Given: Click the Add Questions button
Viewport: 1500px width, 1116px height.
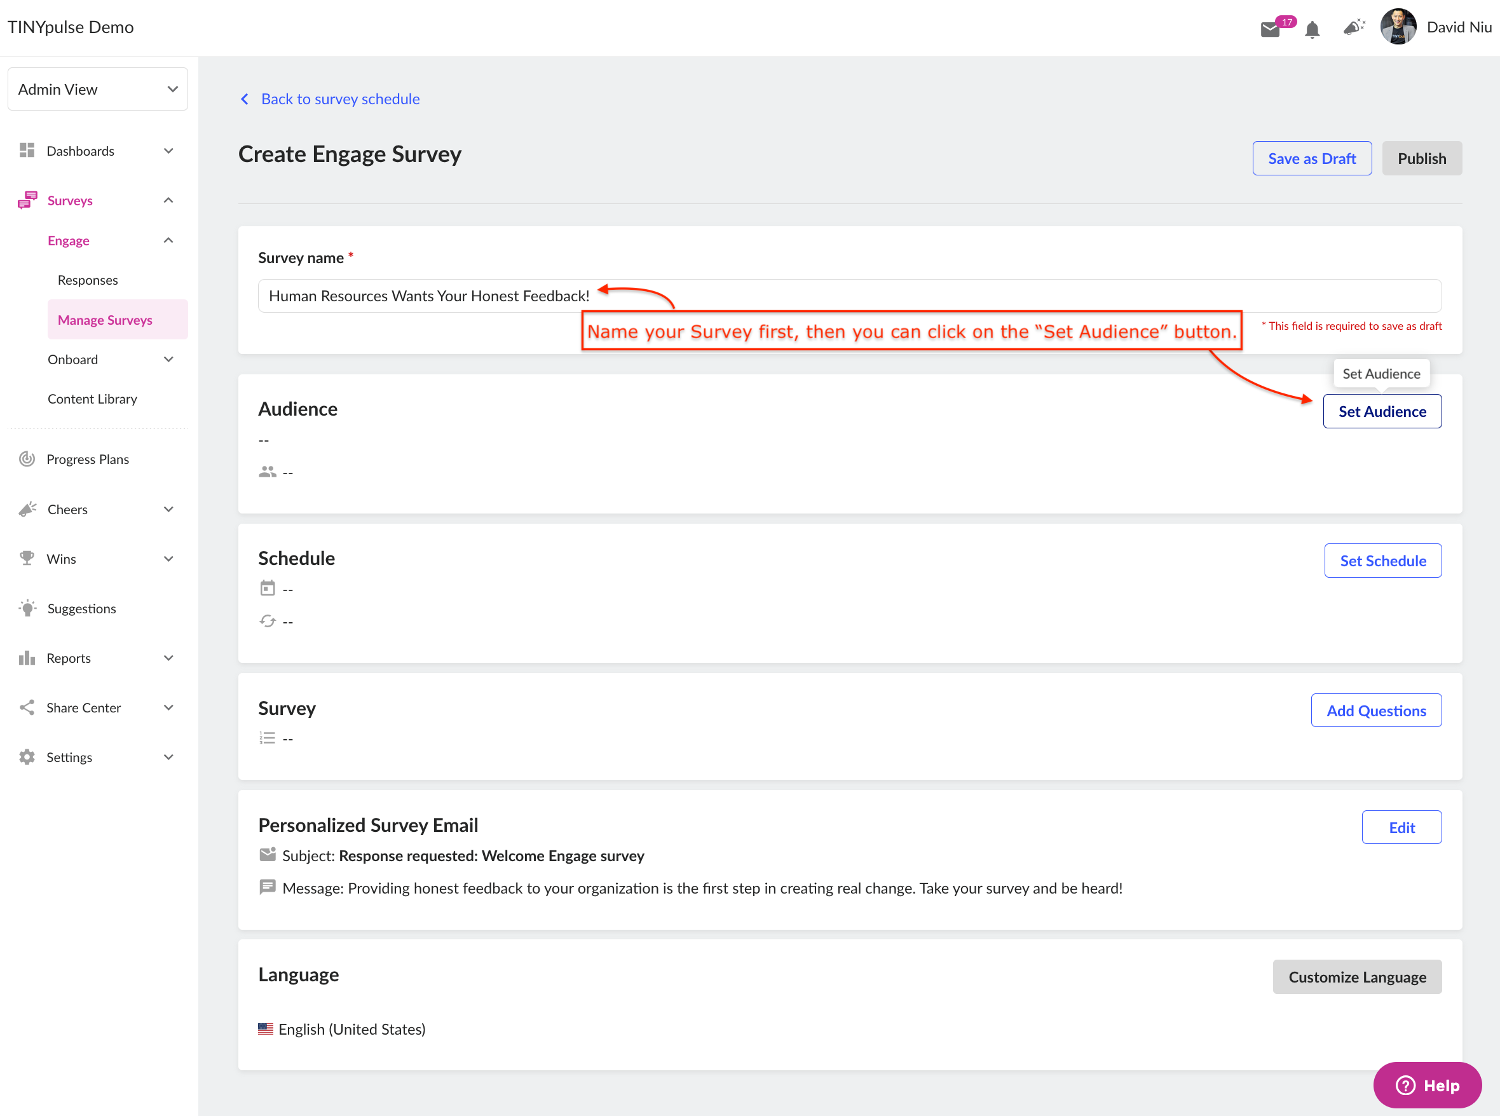Looking at the screenshot, I should (1375, 711).
